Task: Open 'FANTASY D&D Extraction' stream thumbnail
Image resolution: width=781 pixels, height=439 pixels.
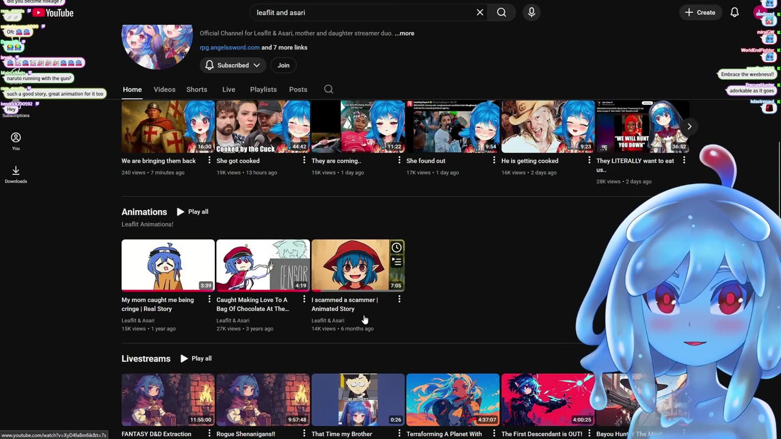Action: tap(168, 399)
